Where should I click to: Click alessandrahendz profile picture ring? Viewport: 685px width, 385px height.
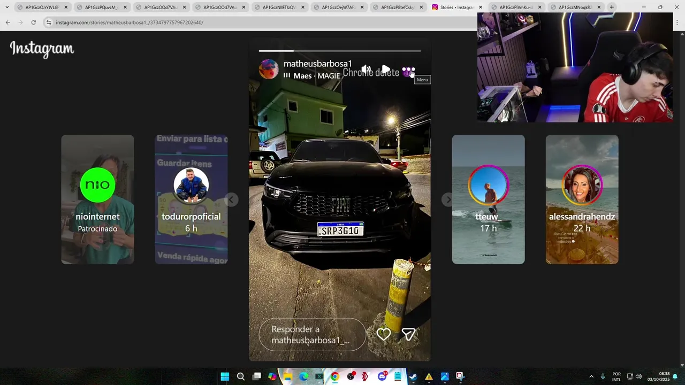(582, 185)
